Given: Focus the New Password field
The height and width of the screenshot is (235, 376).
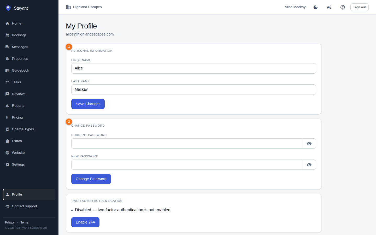Looking at the screenshot, I should point(187,165).
